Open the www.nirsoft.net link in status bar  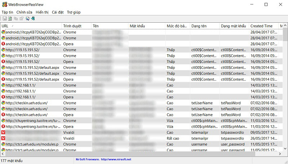[116, 159]
